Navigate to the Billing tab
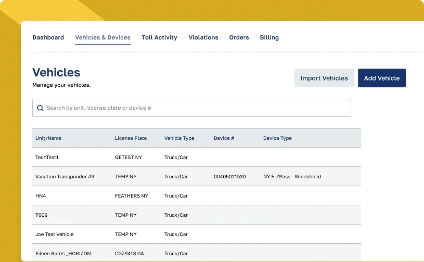Viewport: 424px width, 262px height. 269,37
